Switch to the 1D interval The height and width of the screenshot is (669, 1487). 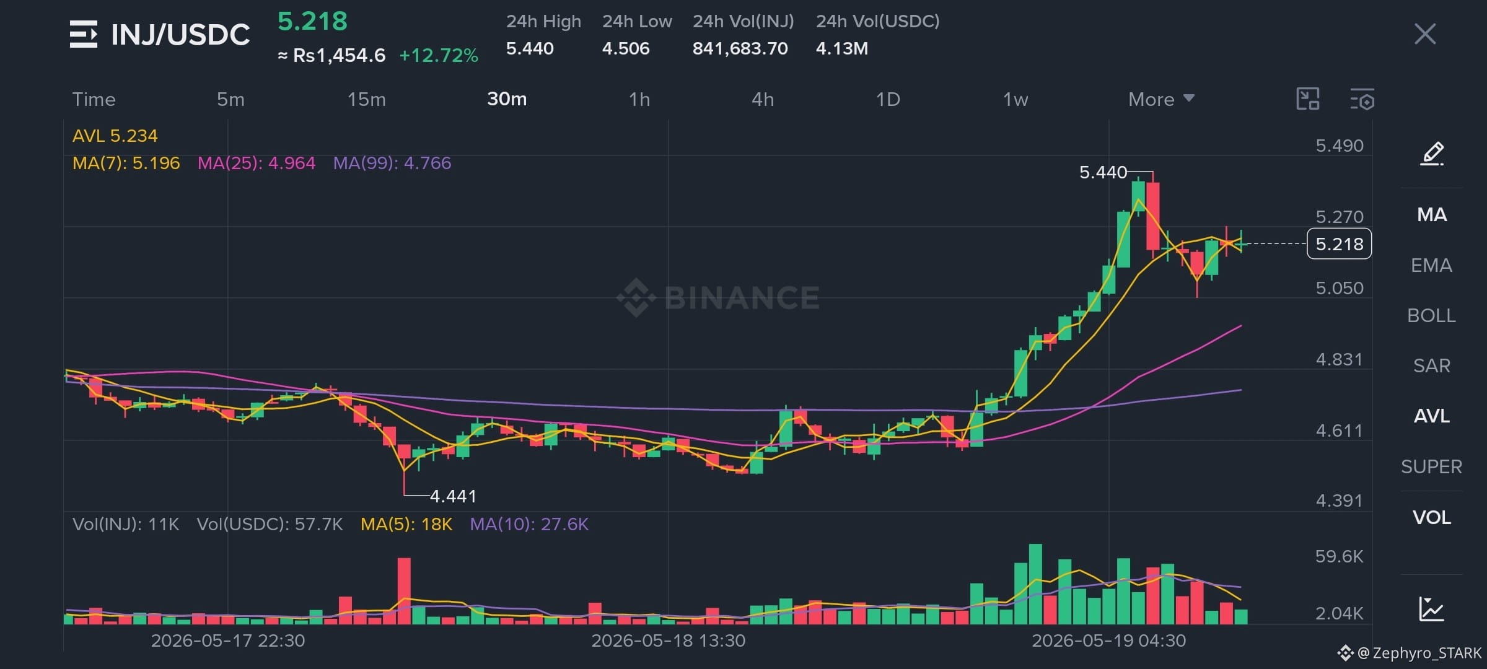(x=888, y=99)
